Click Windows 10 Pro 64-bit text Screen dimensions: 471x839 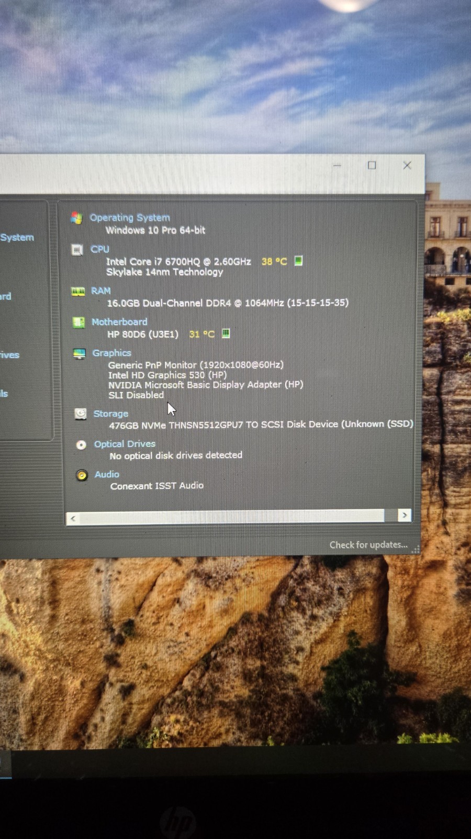155,230
